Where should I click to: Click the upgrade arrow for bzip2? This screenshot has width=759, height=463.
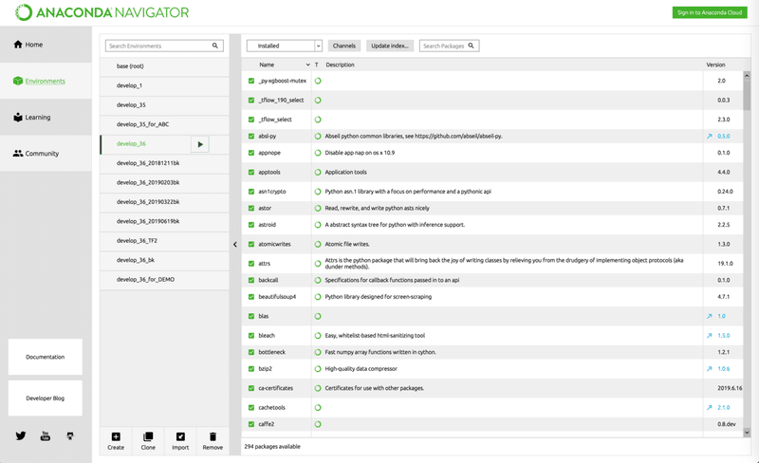coord(709,368)
